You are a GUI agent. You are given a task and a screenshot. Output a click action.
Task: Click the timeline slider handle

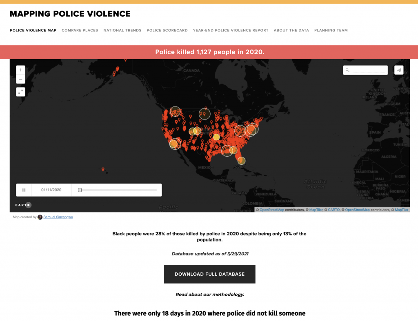[x=80, y=190]
